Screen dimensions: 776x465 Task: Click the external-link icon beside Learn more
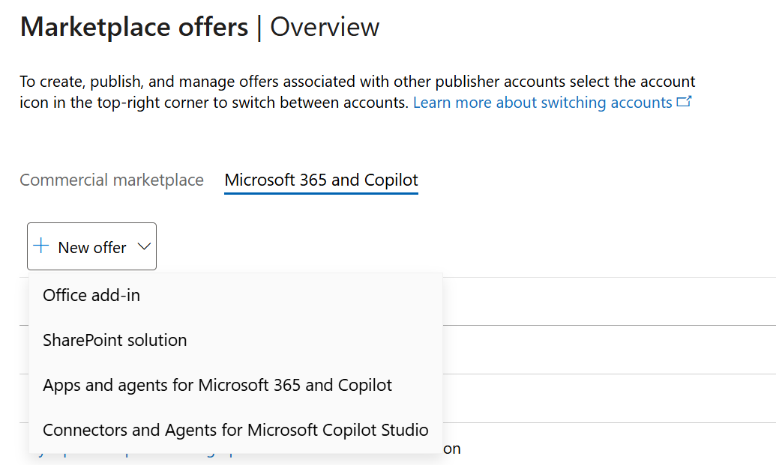pyautogui.click(x=683, y=102)
